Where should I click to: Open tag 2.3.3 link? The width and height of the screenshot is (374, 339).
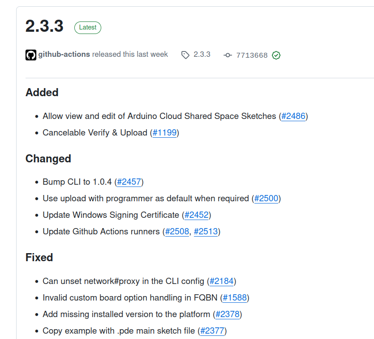click(x=202, y=54)
